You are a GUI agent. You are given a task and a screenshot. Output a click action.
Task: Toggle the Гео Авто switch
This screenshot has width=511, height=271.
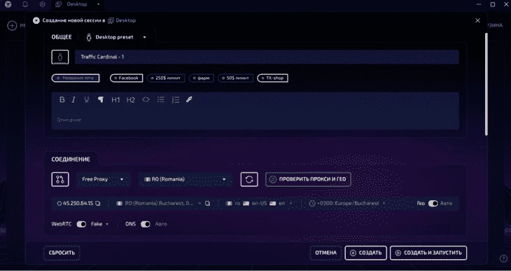433,204
